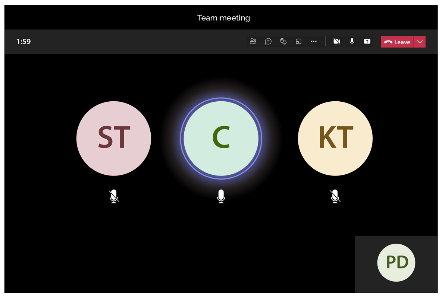Click the muted mic icon under KT

click(335, 196)
